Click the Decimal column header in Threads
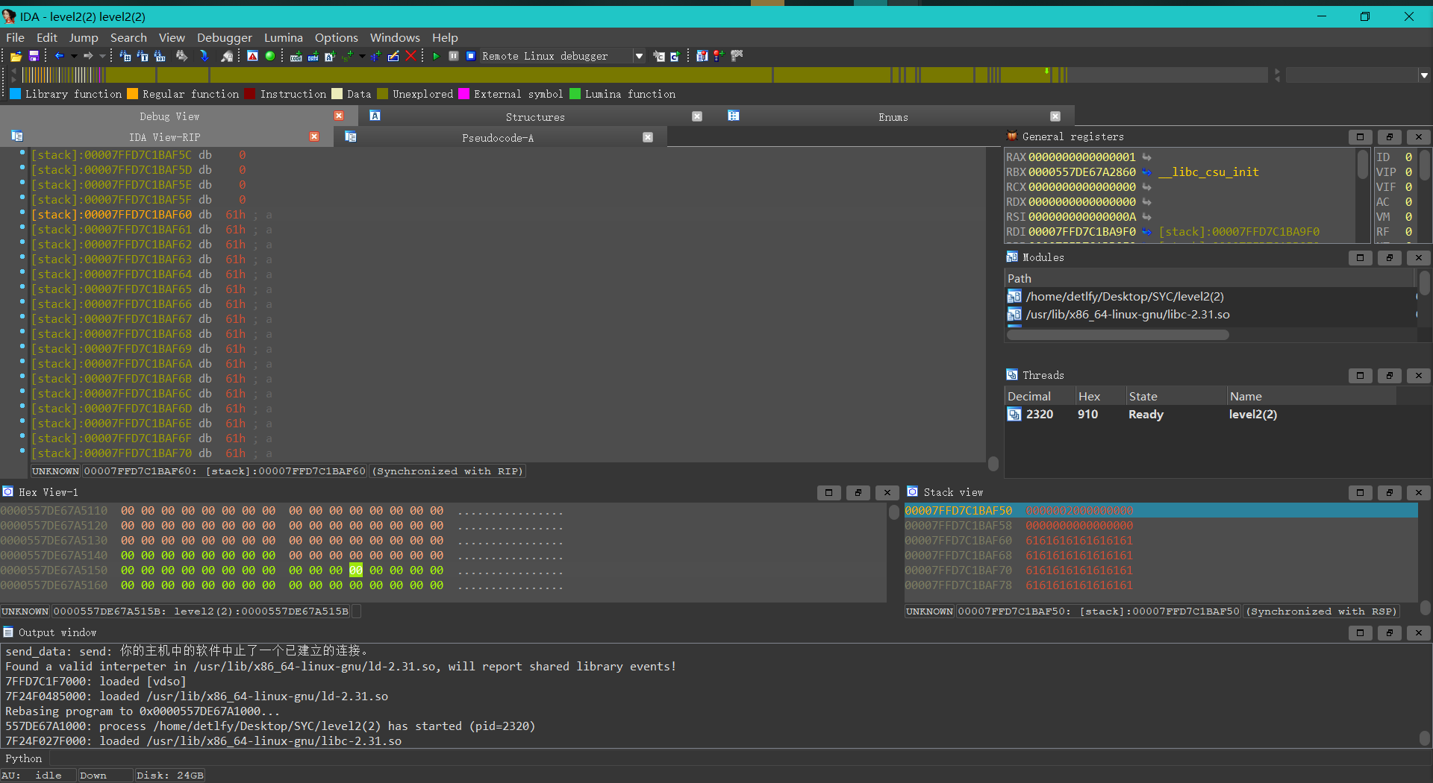This screenshot has height=783, width=1433. [x=1029, y=397]
